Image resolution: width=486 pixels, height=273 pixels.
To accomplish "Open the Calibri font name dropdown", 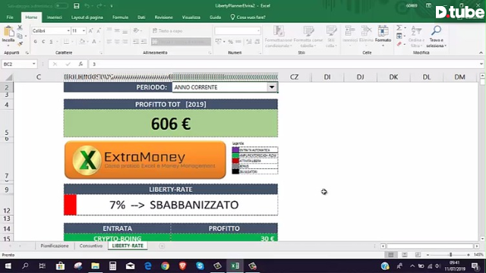I will (x=68, y=30).
